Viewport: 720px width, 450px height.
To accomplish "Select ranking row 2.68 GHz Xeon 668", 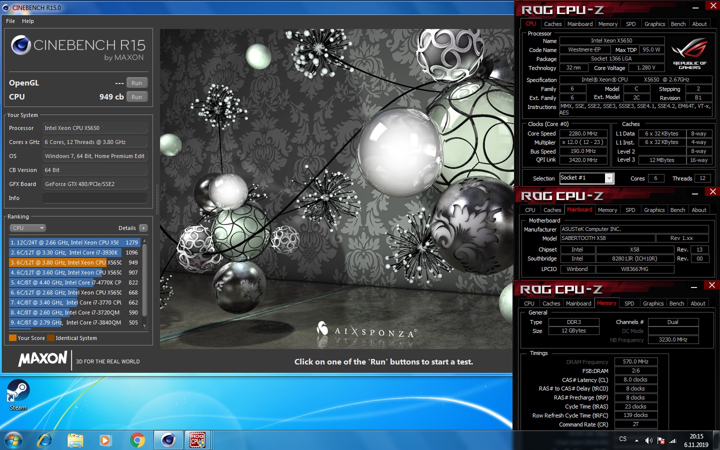I will pyautogui.click(x=74, y=292).
